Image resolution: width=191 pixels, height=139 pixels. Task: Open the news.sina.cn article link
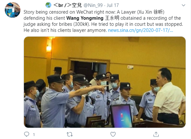pos(140,30)
